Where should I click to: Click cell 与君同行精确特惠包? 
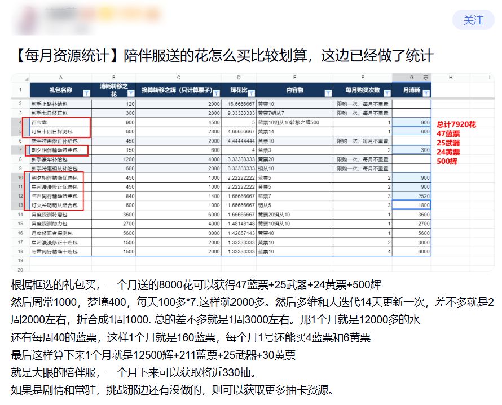[61, 196]
